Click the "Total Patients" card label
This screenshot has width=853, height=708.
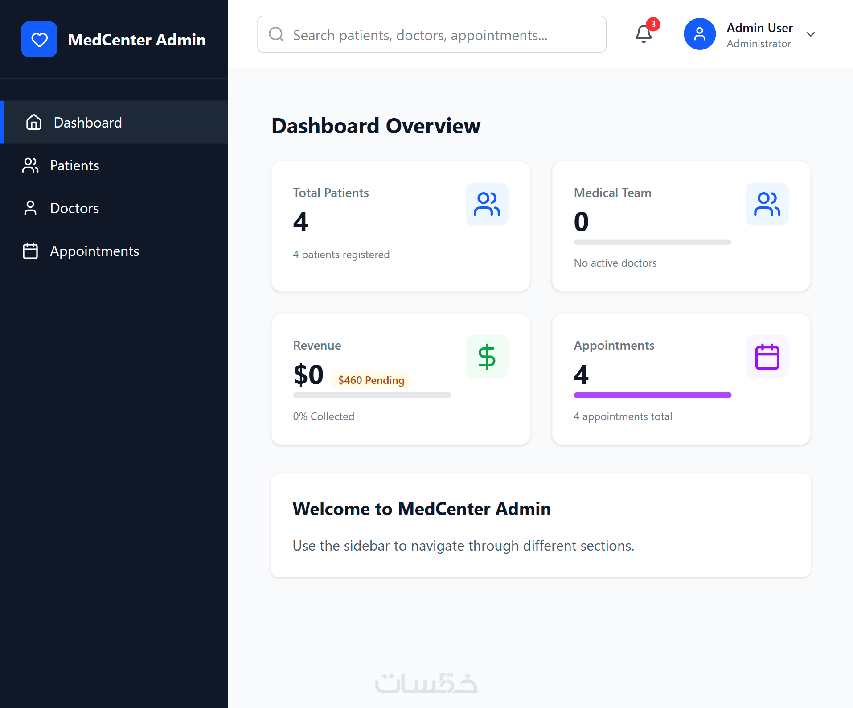point(331,193)
